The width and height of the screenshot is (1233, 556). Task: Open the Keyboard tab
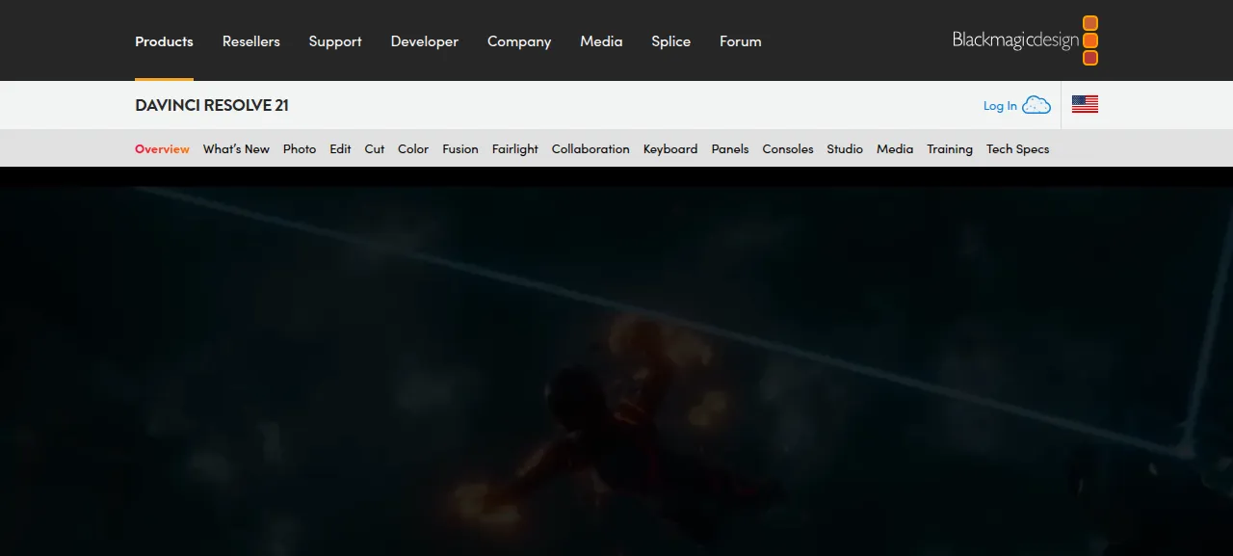(670, 148)
